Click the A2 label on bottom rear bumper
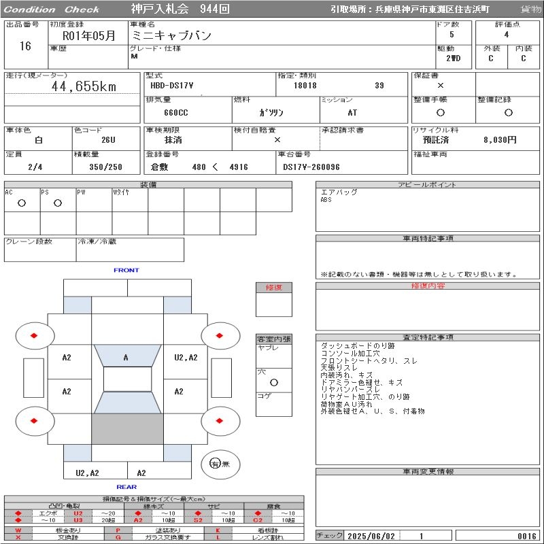Viewport: 544px width, 544px height. [x=141, y=473]
